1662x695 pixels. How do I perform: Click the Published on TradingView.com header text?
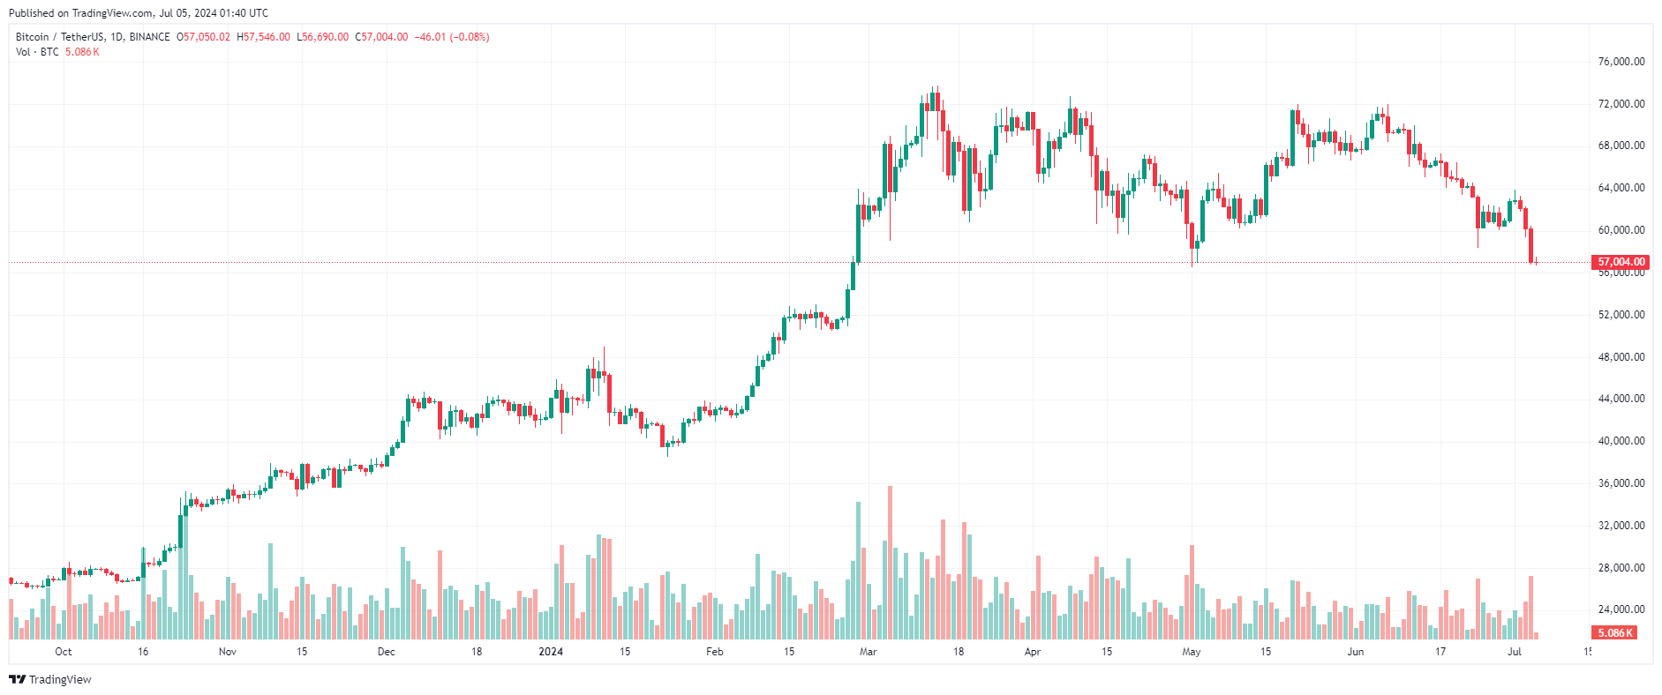tap(138, 13)
